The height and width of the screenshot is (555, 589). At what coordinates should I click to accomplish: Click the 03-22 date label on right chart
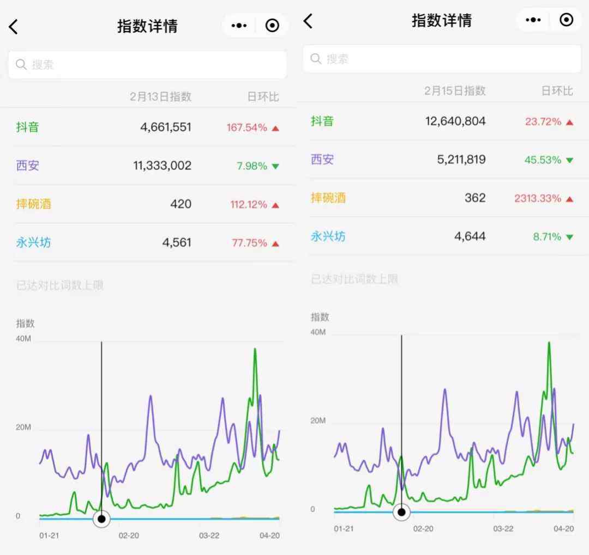click(x=503, y=529)
